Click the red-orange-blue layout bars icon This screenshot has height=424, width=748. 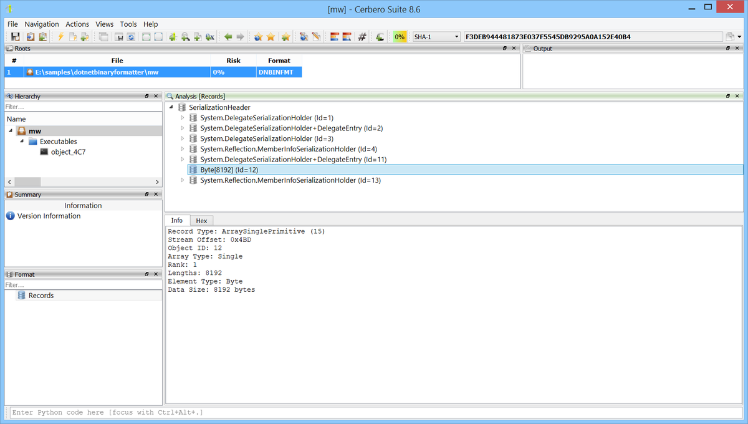pyautogui.click(x=335, y=37)
